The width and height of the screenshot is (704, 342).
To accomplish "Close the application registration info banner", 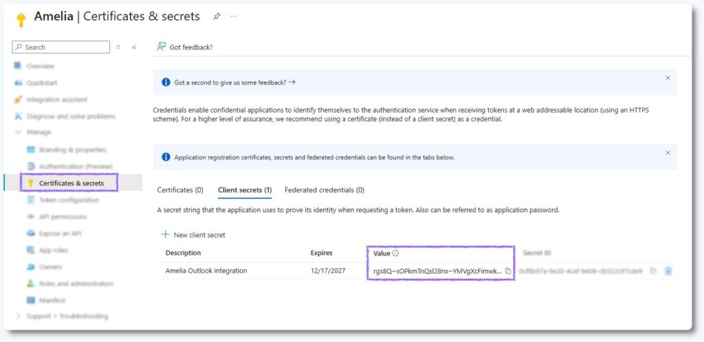I will tap(667, 152).
